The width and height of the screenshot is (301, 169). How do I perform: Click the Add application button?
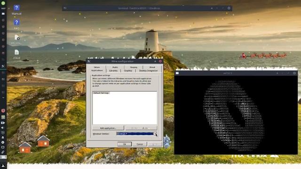coord(108,128)
